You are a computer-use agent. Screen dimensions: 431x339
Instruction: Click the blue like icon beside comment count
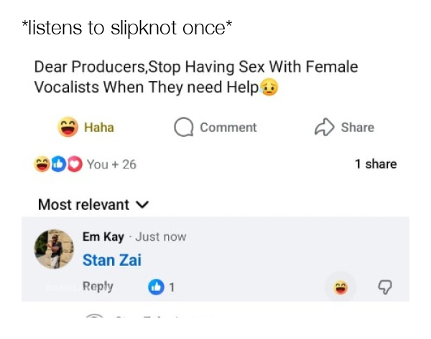click(x=156, y=287)
